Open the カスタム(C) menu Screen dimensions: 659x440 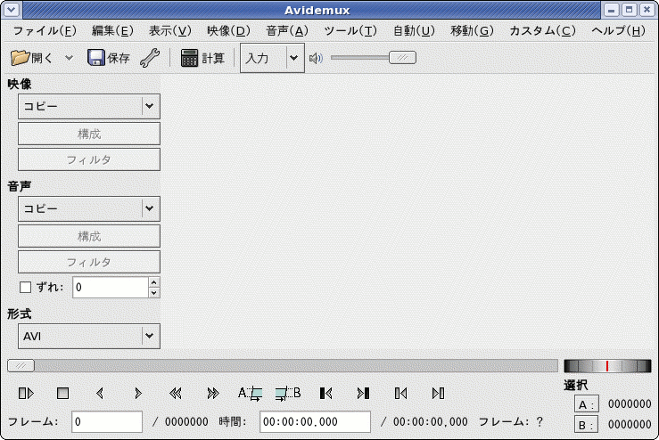coord(542,30)
